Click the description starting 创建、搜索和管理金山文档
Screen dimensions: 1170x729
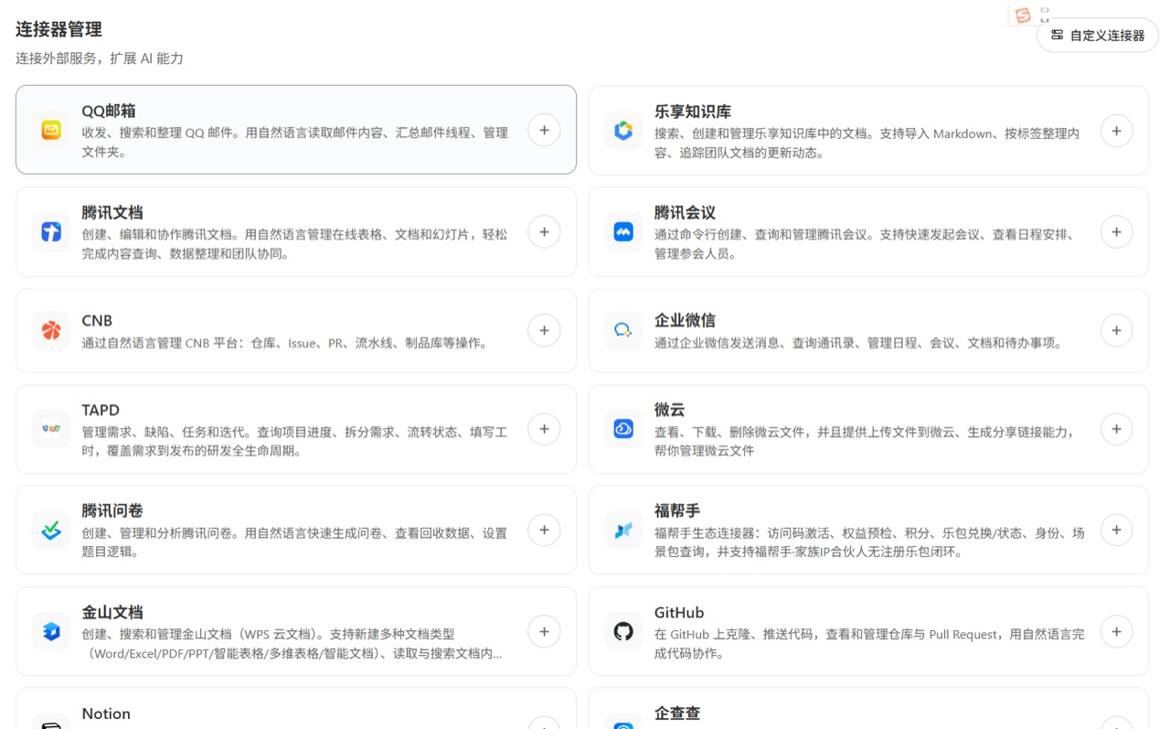292,643
